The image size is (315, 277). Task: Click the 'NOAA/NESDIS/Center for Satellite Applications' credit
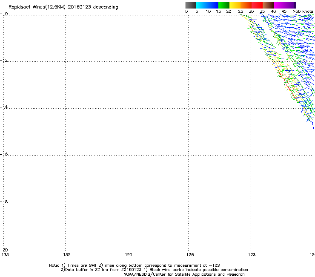(x=170, y=274)
